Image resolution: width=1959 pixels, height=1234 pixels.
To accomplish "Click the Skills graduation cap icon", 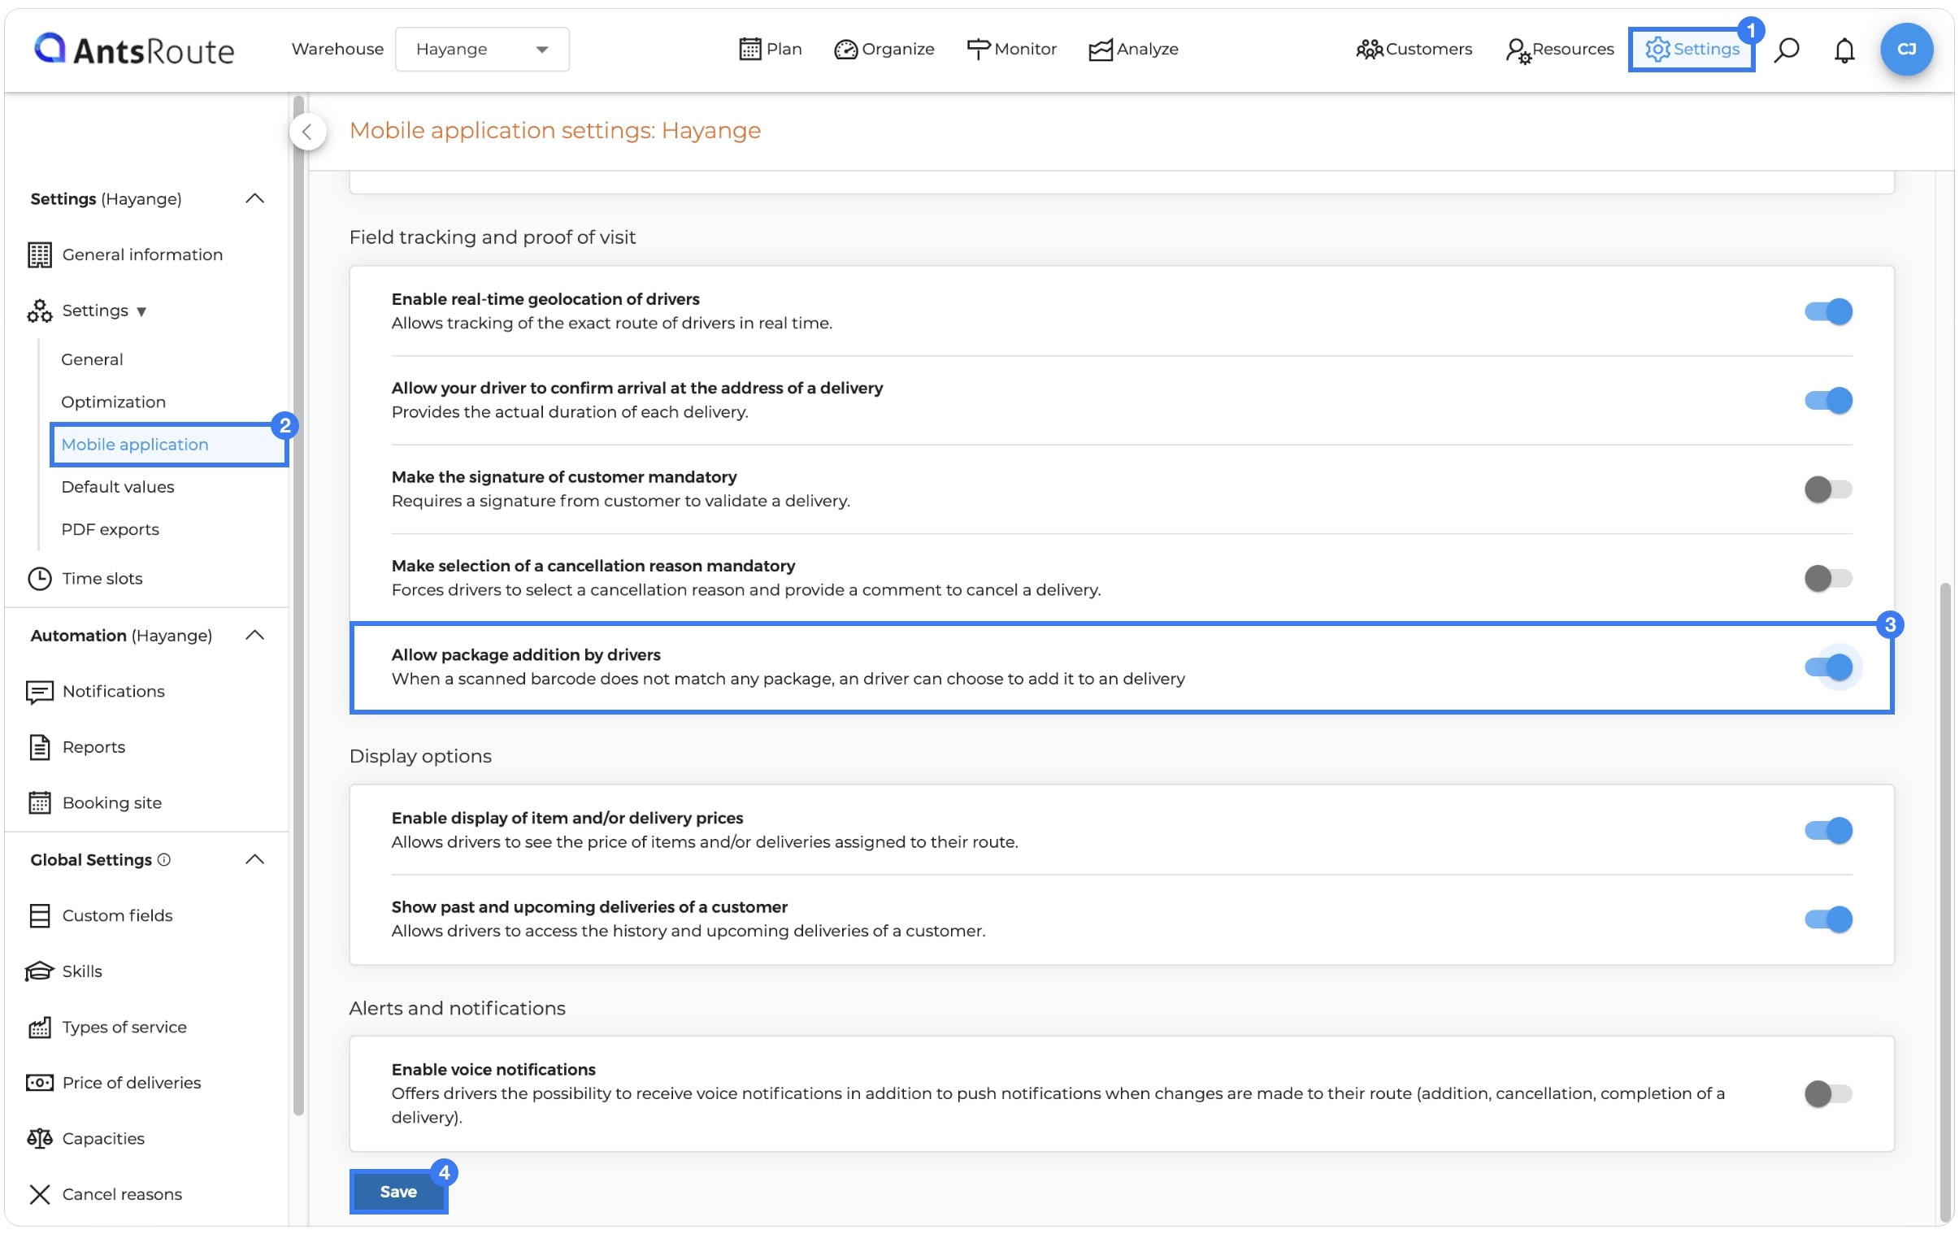I will pos(39,971).
